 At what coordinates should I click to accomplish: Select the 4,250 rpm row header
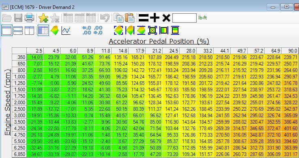19,129
